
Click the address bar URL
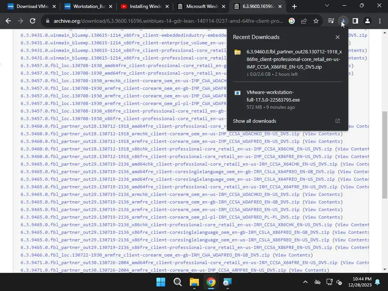(x=168, y=21)
